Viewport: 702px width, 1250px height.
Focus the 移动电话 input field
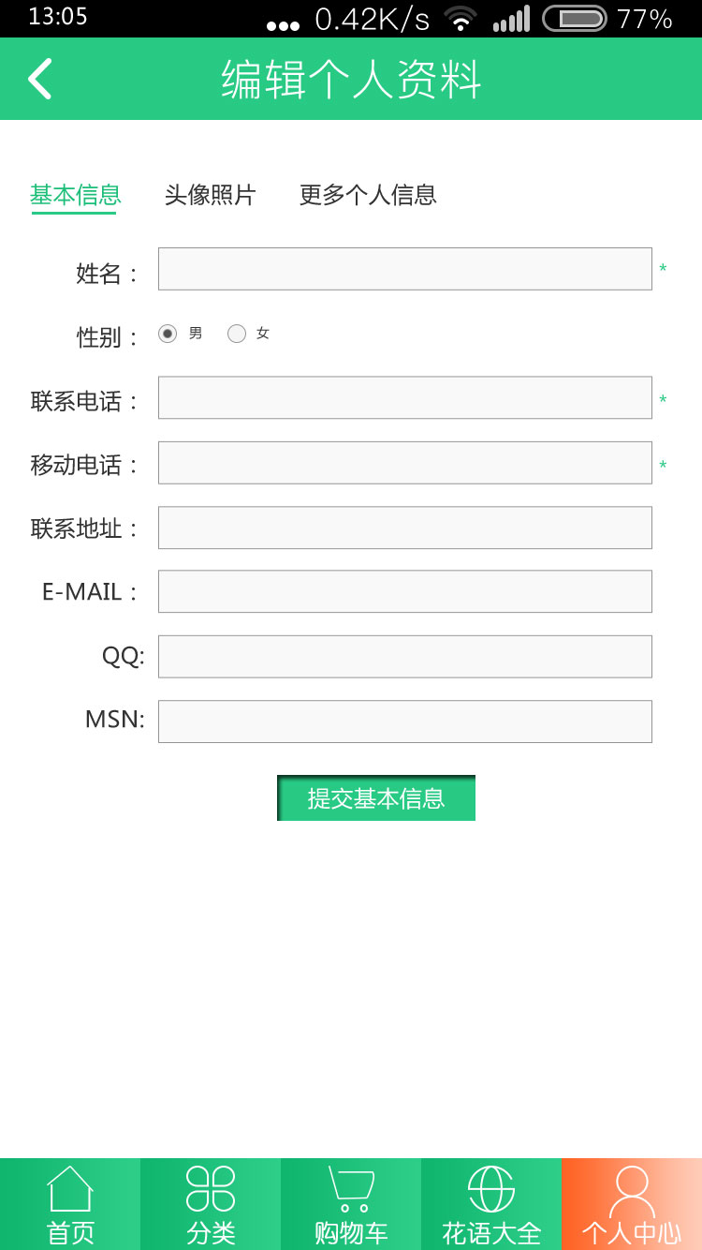point(405,463)
